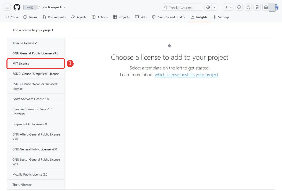Image resolution: width=282 pixels, height=191 pixels.
Task: Switch to the Actions tab
Action: [x=100, y=17]
